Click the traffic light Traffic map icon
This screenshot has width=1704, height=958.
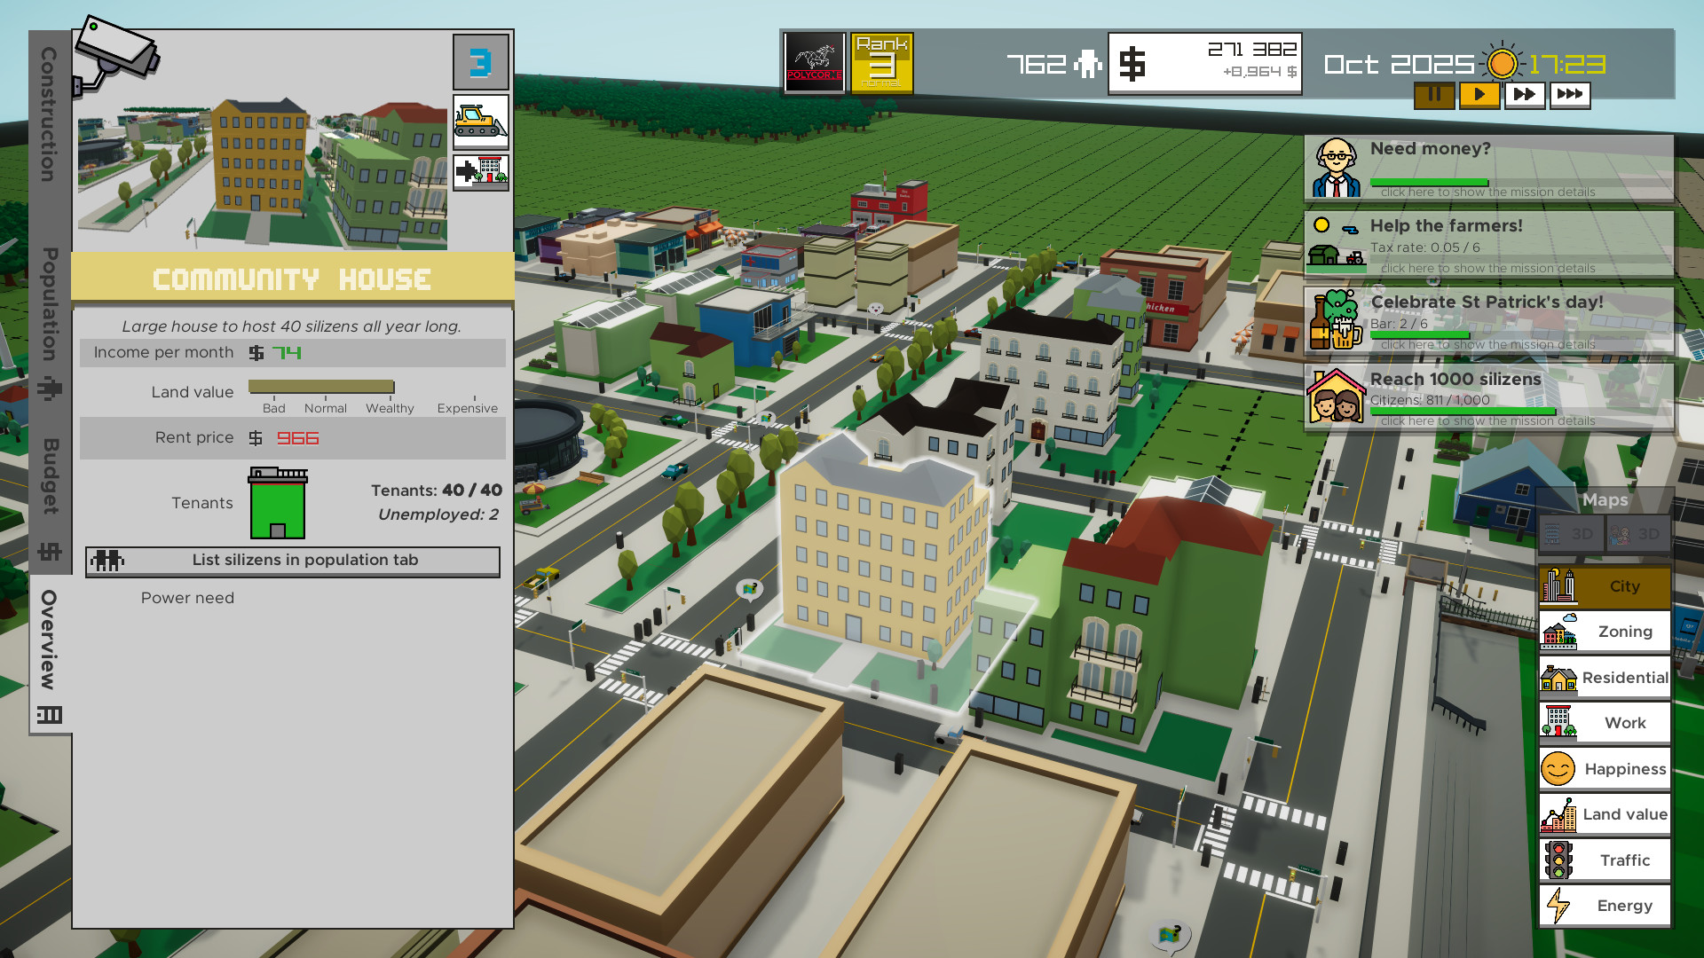pos(1558,860)
